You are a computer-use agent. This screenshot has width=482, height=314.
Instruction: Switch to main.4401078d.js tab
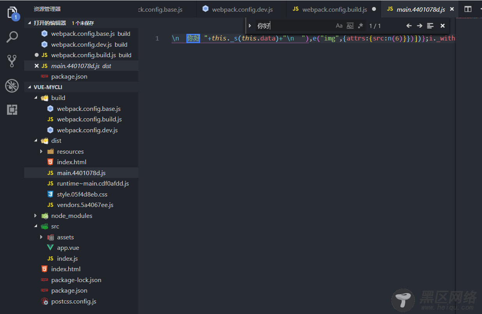pos(420,9)
